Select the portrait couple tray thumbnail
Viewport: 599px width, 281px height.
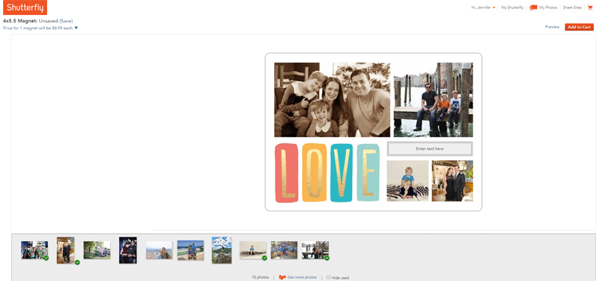66,250
